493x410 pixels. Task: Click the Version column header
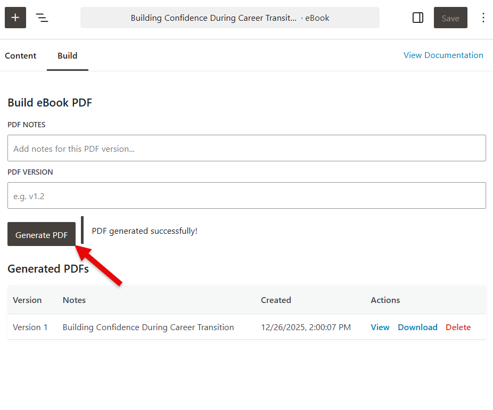(x=27, y=300)
